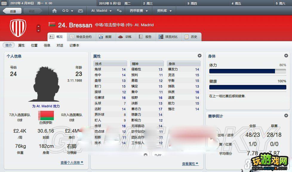Click the 为 At. Madrid 效力 link
Image resolution: width=292 pixels, height=172 pixels.
tap(46, 106)
